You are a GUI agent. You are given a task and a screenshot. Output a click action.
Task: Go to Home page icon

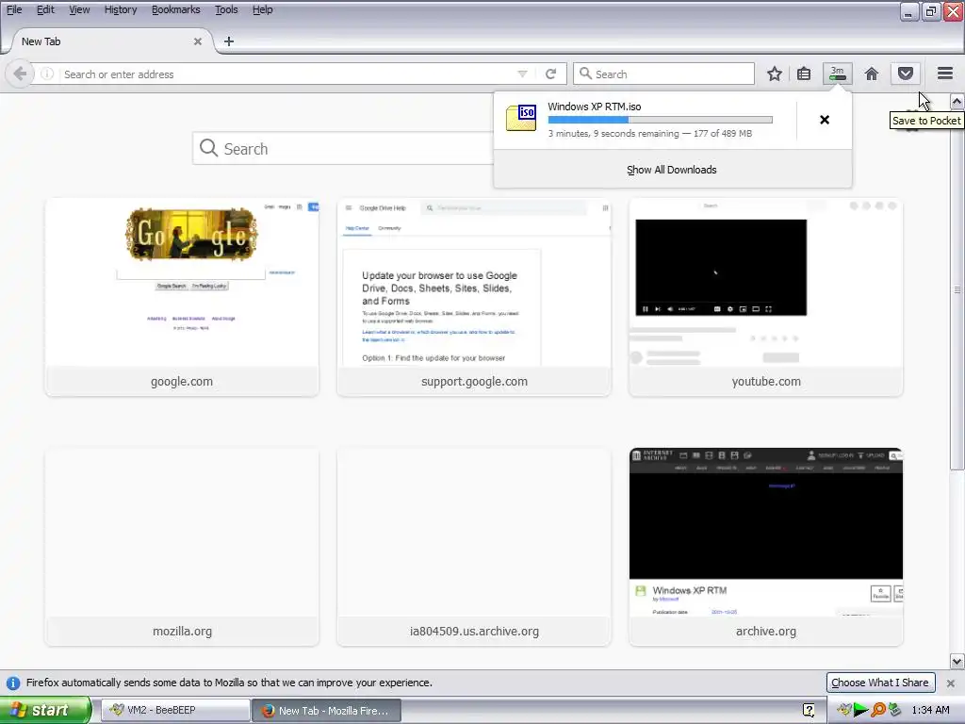(x=871, y=74)
